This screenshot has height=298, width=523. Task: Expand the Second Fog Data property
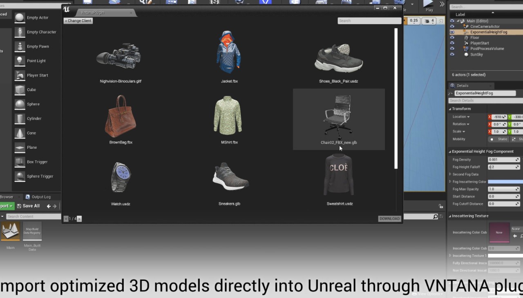pos(450,175)
